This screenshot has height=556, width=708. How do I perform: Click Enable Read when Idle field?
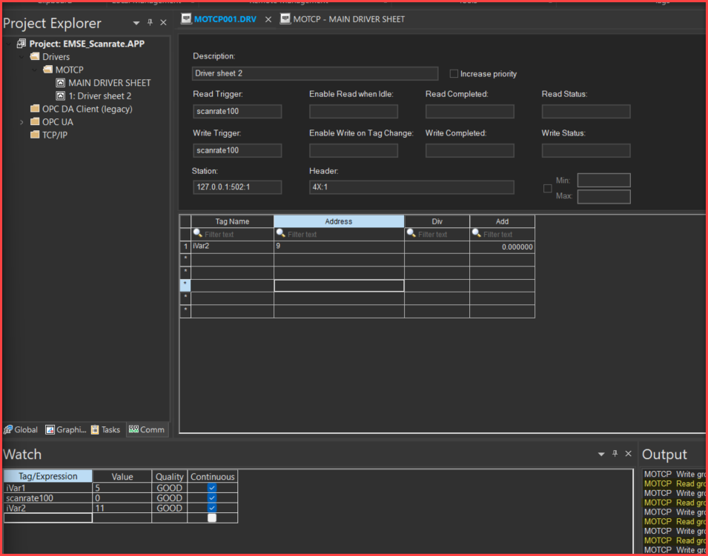point(354,111)
